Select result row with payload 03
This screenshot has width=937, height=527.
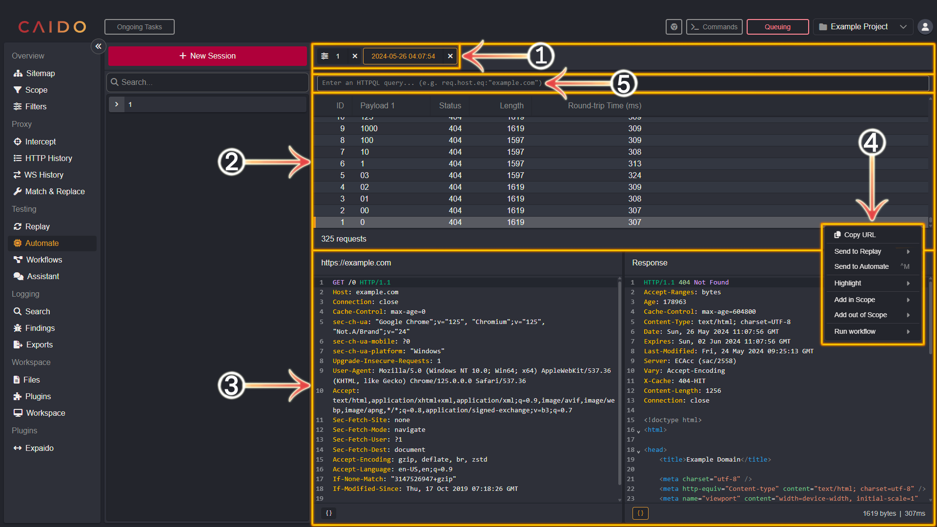click(x=621, y=175)
